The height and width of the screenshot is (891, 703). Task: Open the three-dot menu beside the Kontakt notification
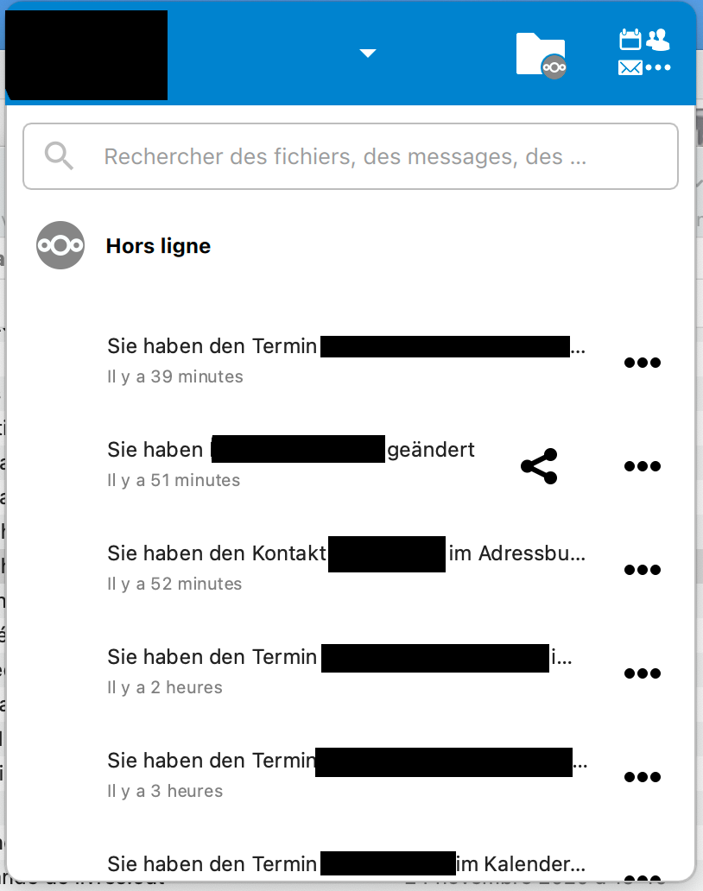643,570
